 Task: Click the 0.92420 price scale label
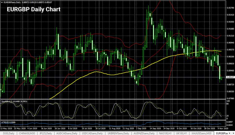pyautogui.click(x=231, y=15)
